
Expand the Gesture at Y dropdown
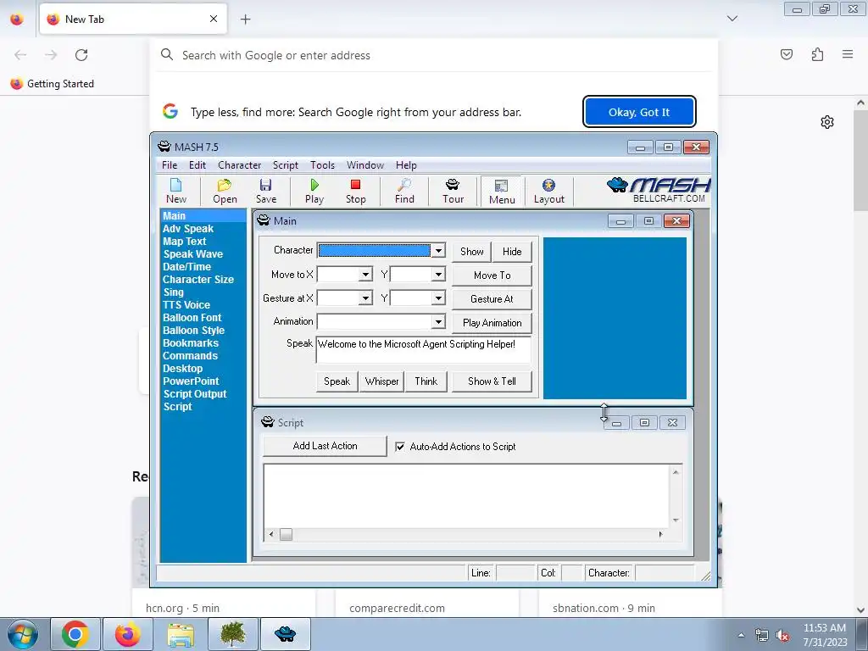point(438,298)
